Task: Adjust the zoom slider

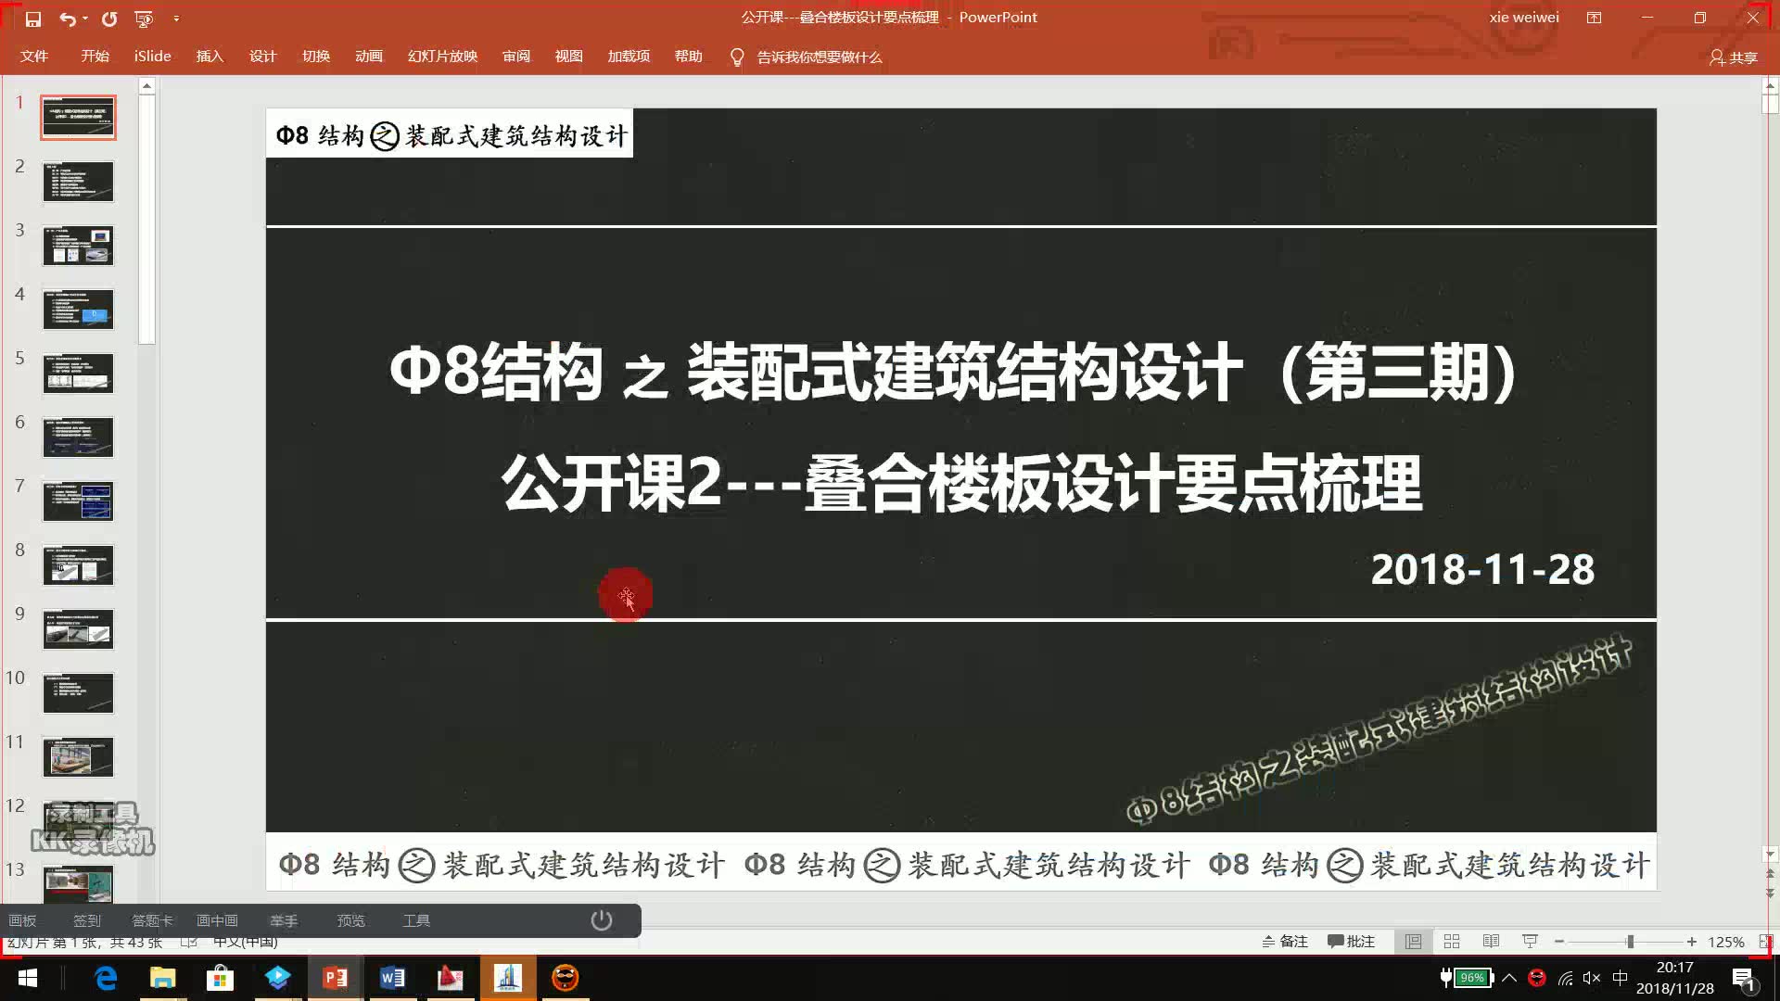Action: point(1630,941)
